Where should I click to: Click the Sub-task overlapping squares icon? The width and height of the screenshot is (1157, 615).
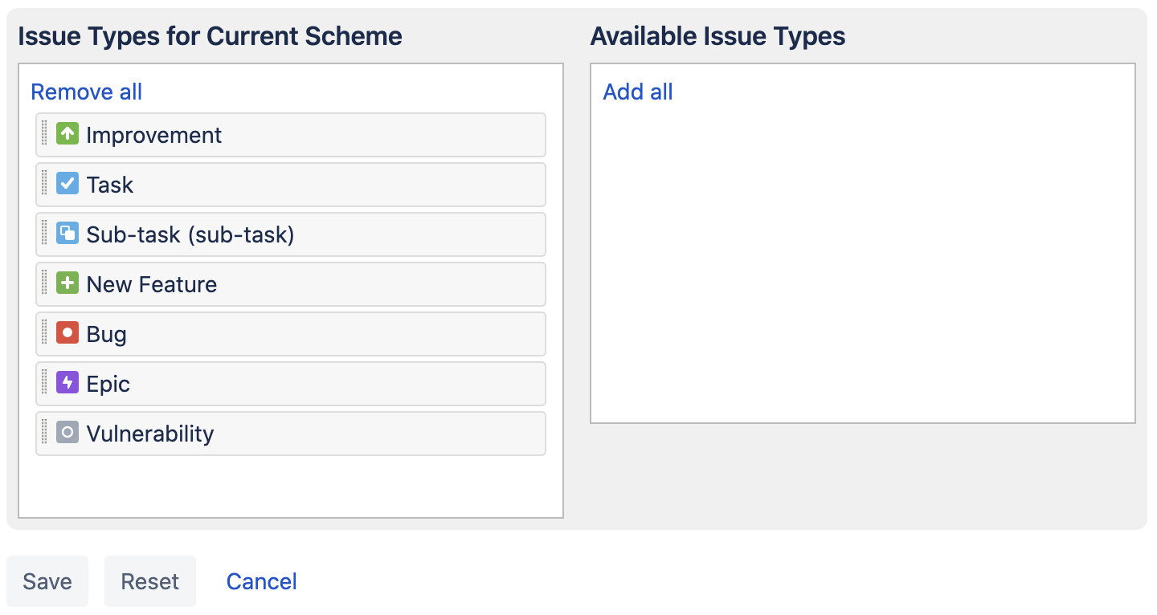(67, 234)
